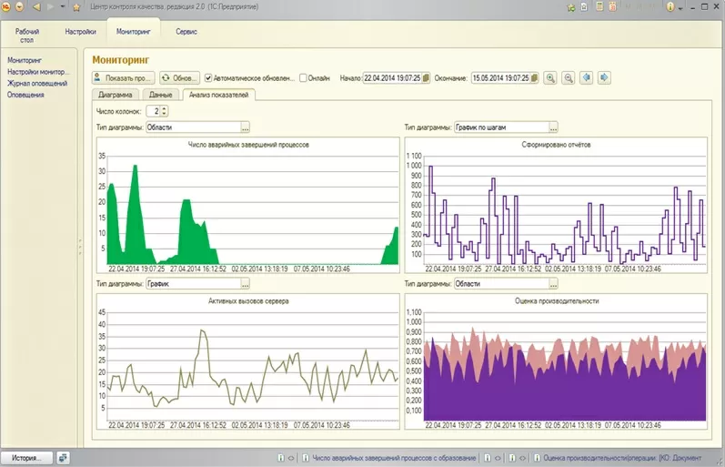Click the windows list icon beside История

63,458
